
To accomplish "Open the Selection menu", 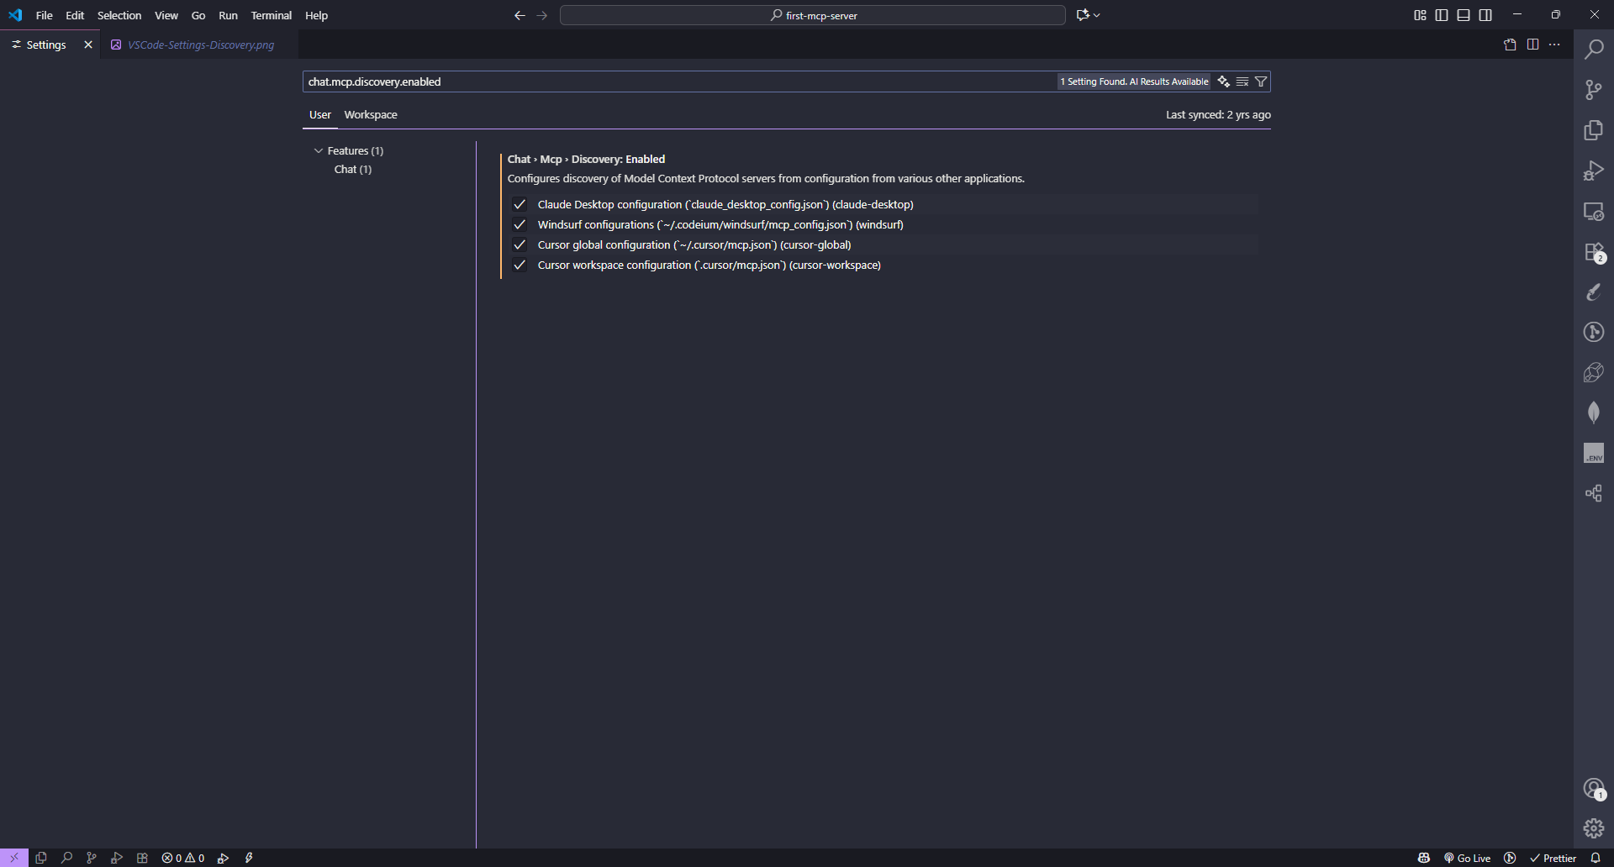I will point(119,15).
